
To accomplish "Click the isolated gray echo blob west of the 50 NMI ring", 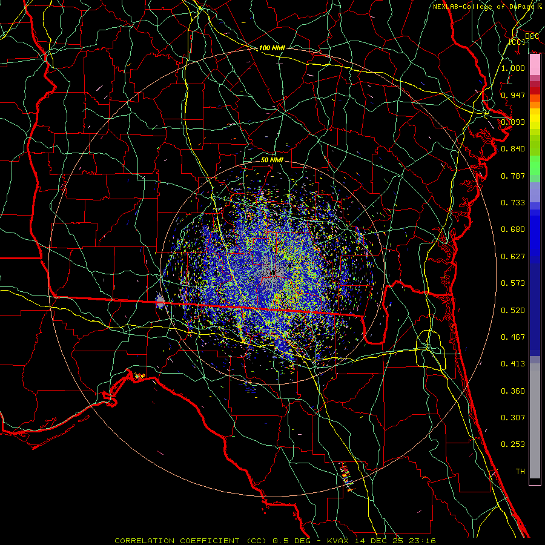I will 159,300.
